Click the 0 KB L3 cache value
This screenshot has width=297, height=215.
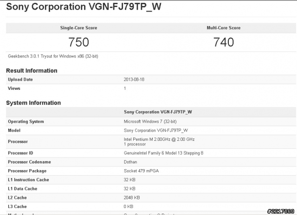(129, 206)
